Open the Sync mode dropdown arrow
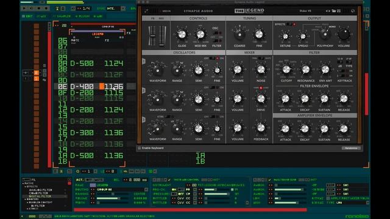The image size is (390, 219). (x=123, y=9)
